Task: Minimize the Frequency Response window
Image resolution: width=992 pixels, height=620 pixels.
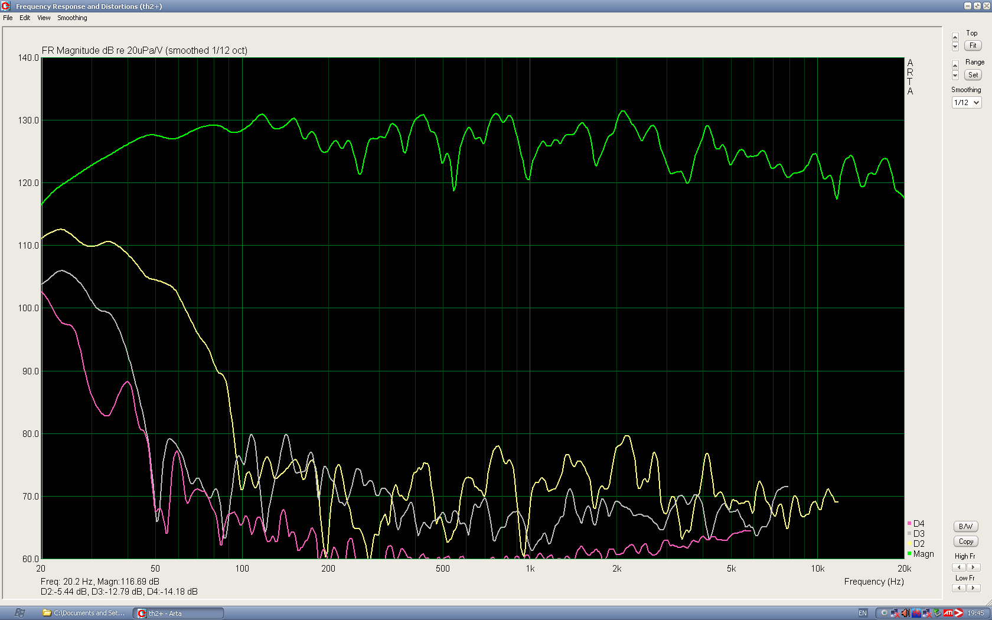Action: [x=968, y=6]
